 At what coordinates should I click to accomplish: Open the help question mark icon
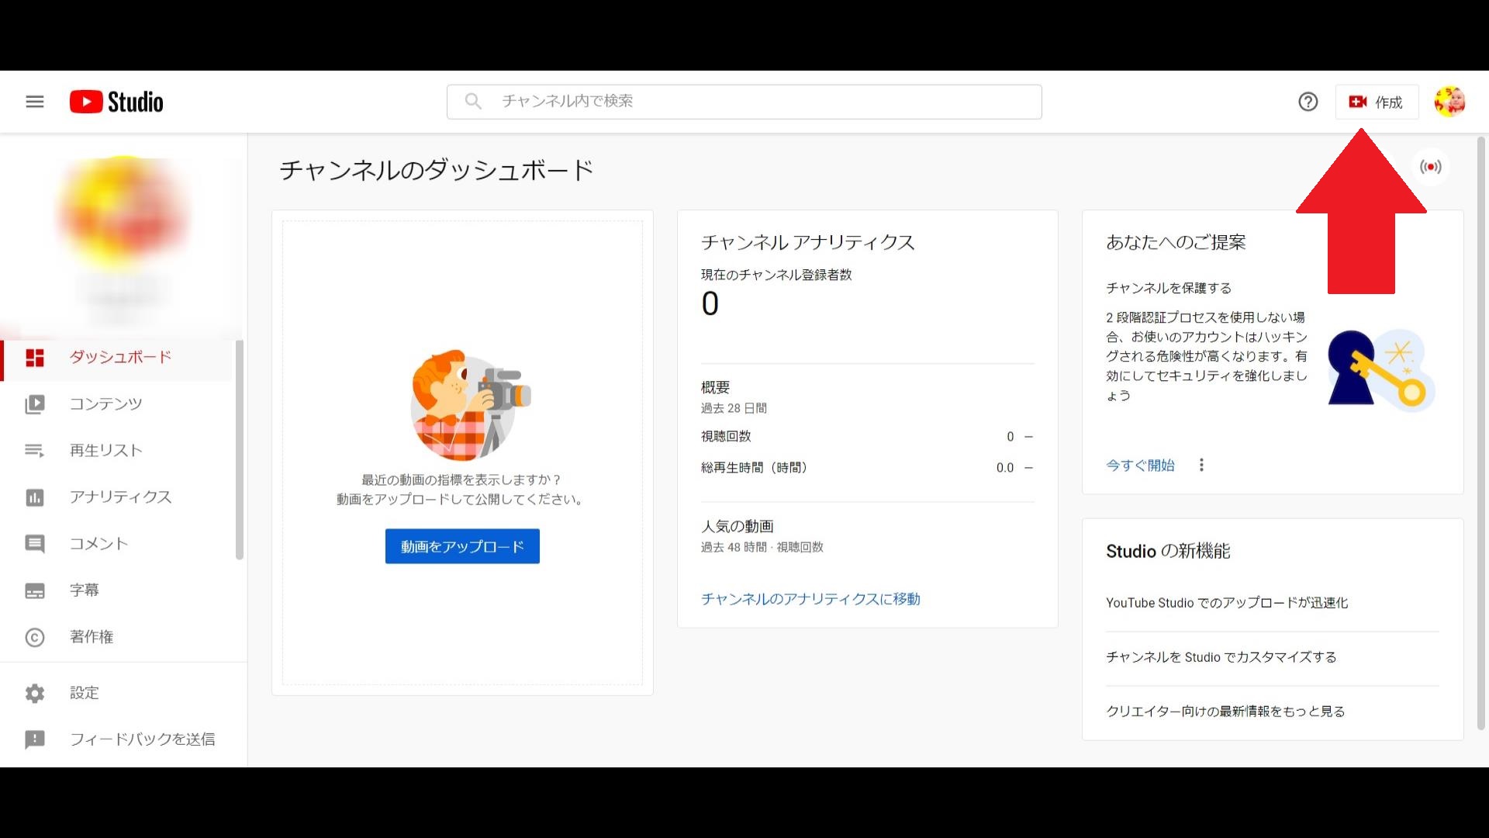pyautogui.click(x=1308, y=102)
